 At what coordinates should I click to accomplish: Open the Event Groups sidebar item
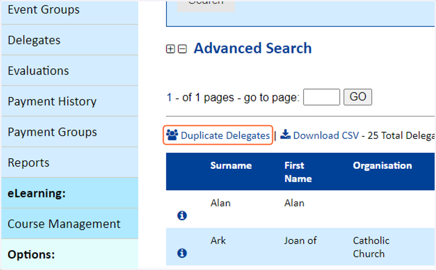pyautogui.click(x=70, y=12)
